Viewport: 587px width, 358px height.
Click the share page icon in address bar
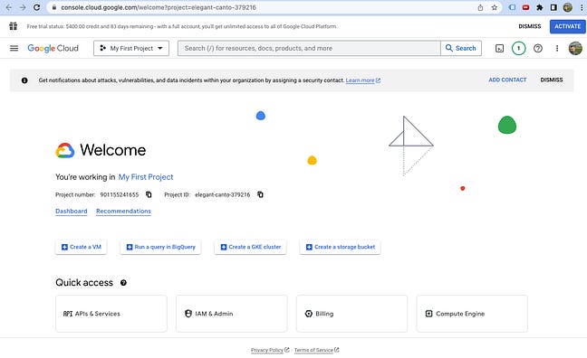pyautogui.click(x=480, y=7)
